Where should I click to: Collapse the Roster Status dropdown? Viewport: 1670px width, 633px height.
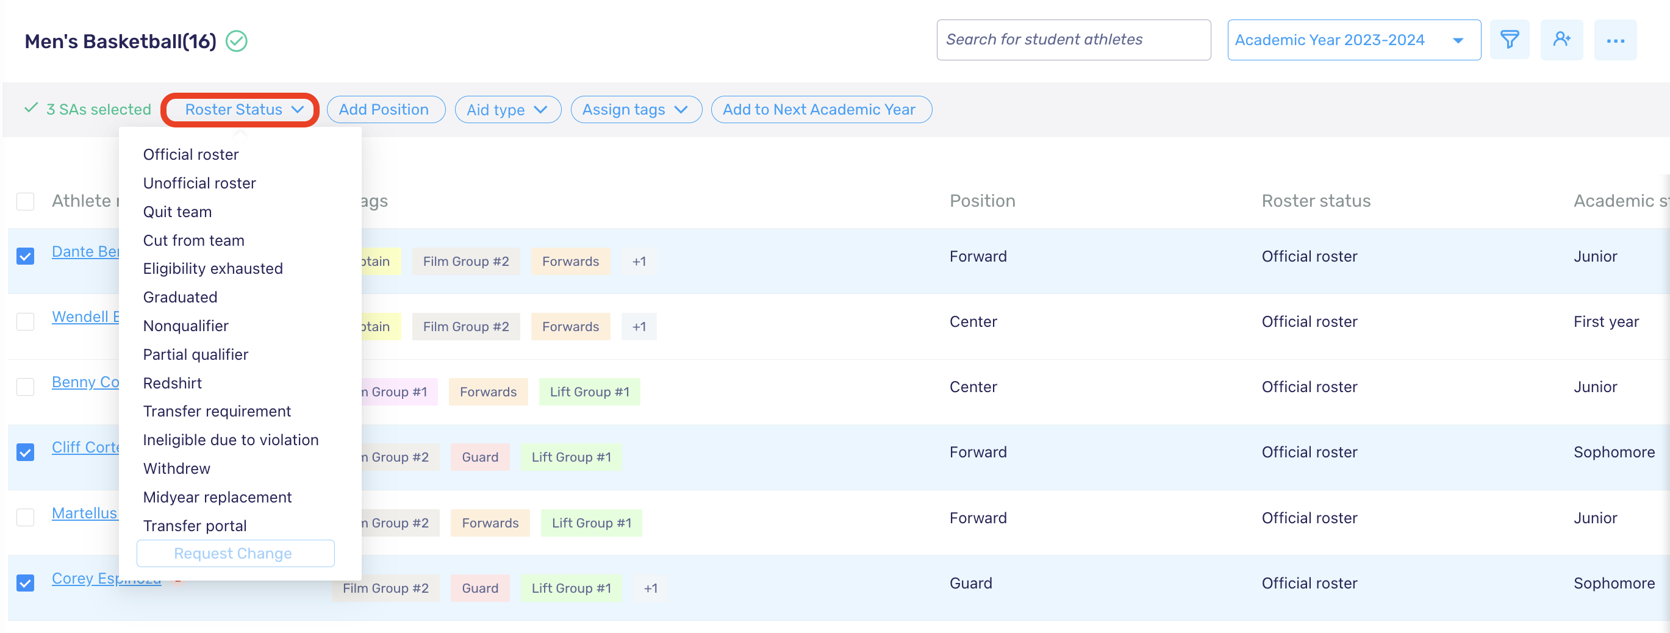(x=240, y=110)
